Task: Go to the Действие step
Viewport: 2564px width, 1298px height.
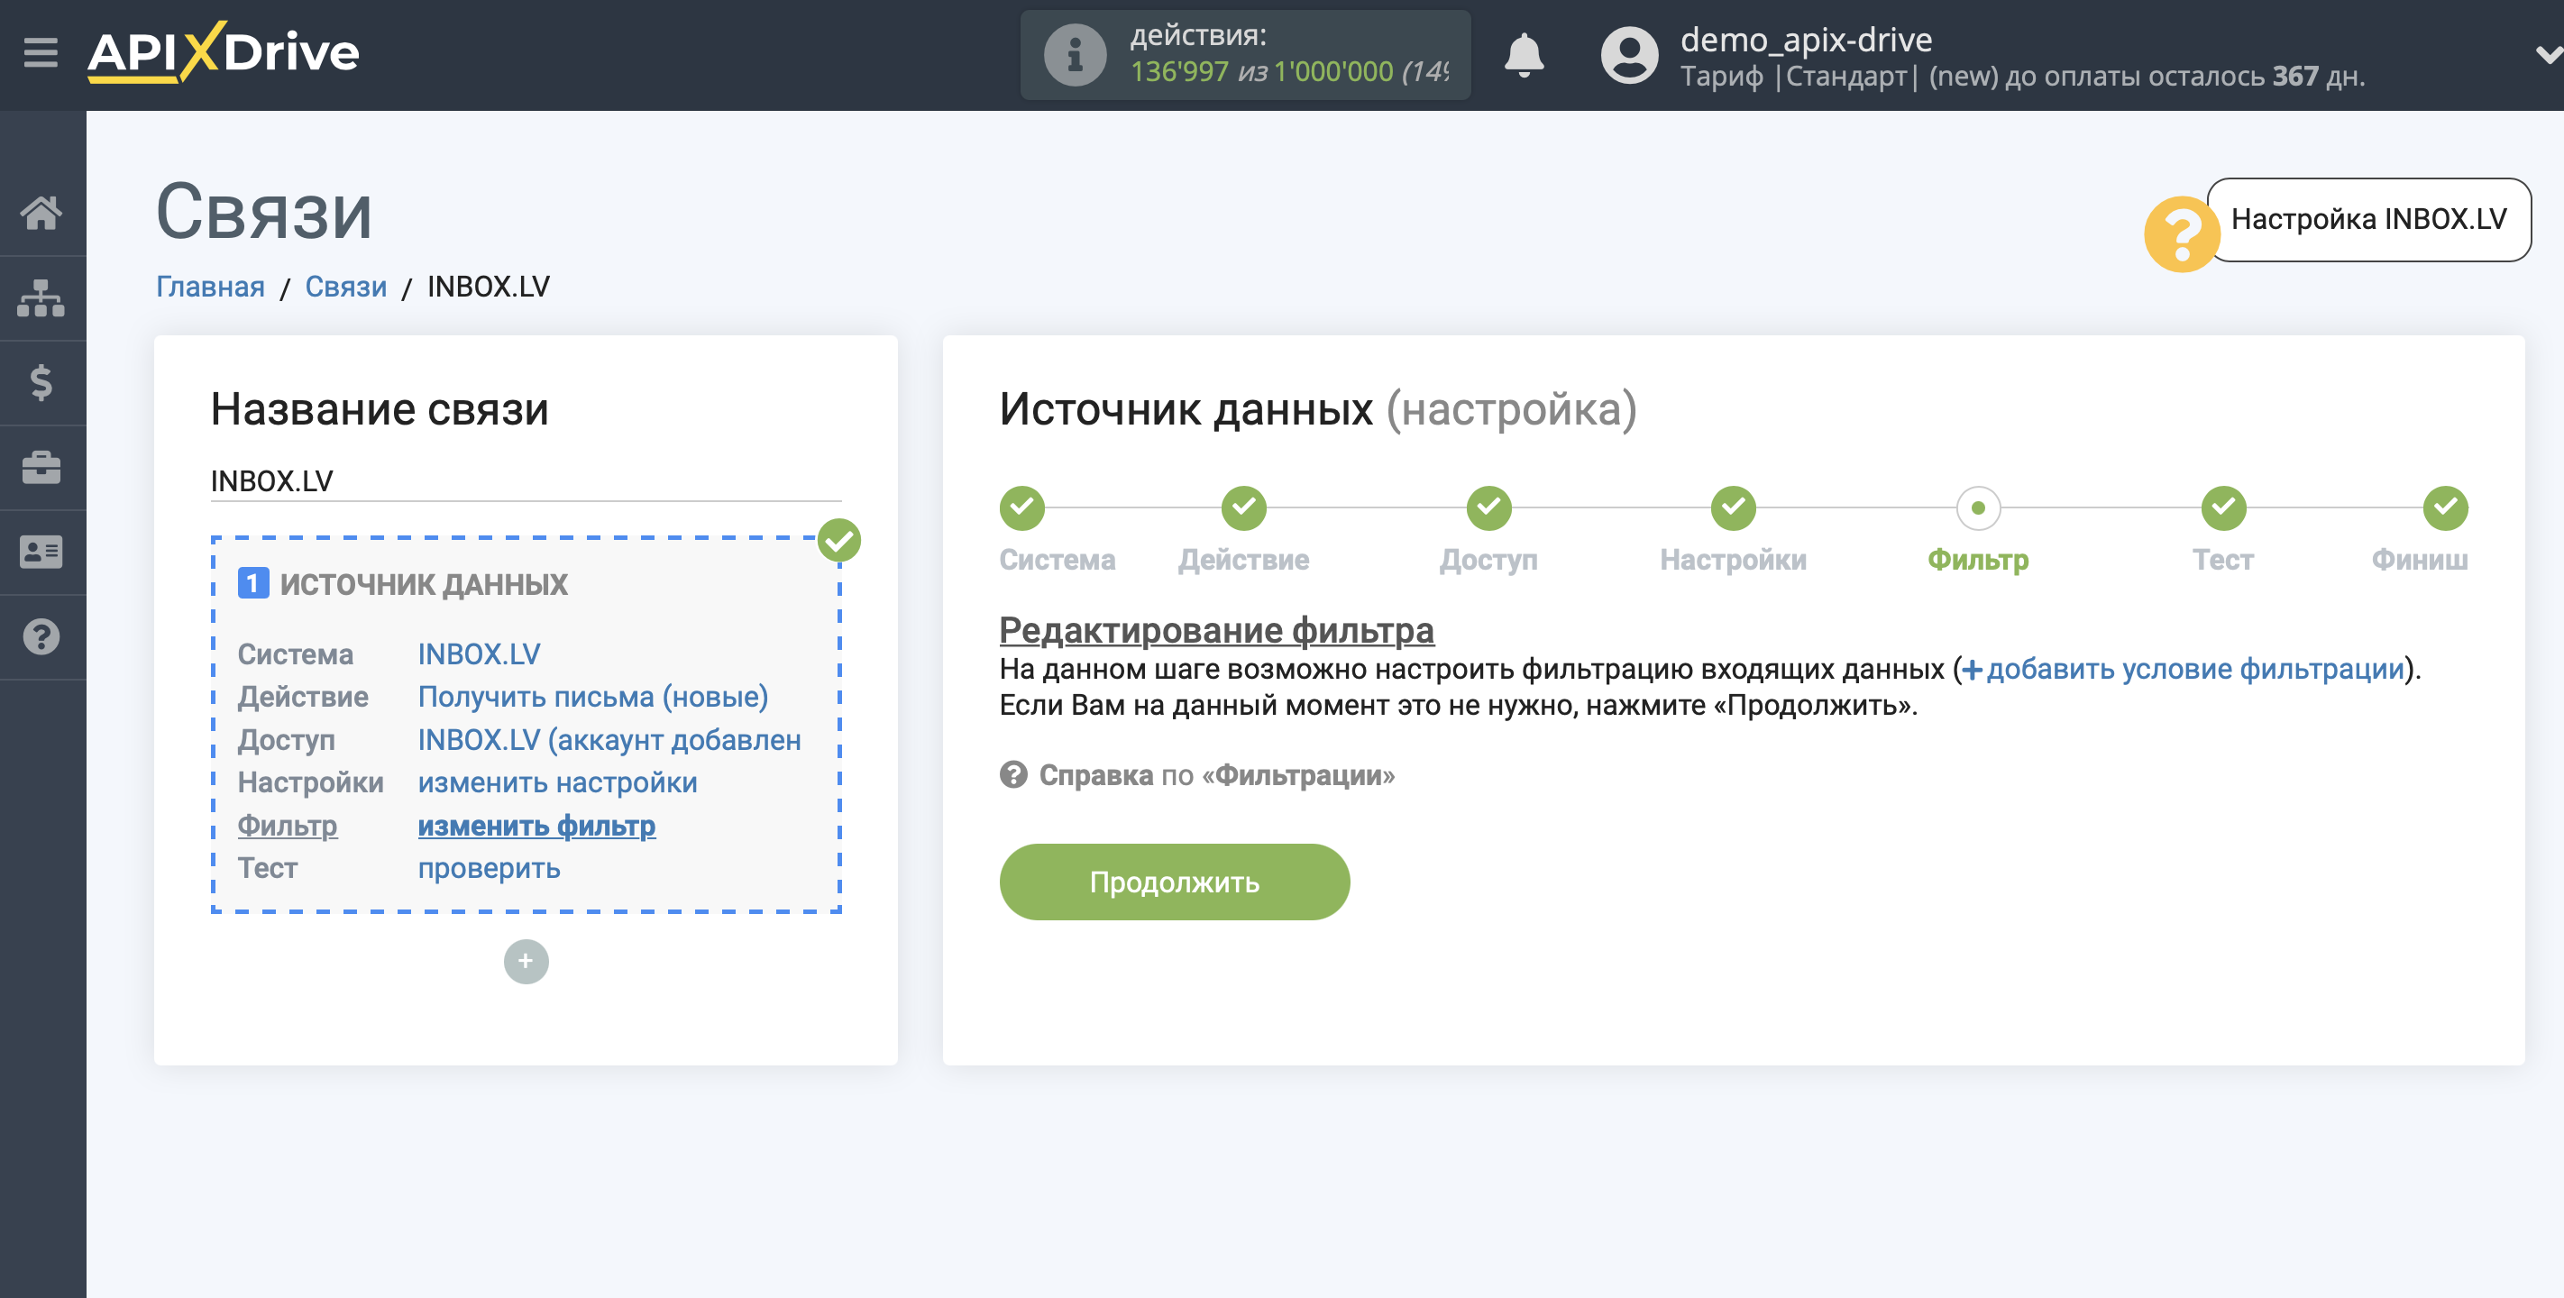Action: point(1243,560)
